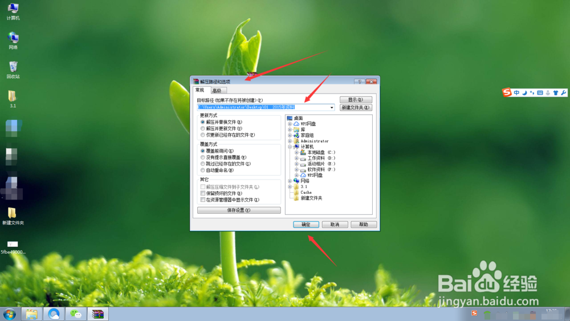The image size is (570, 321).
Task: Toggle the 中 Chinese/English mode on the IME bar
Action: [516, 93]
